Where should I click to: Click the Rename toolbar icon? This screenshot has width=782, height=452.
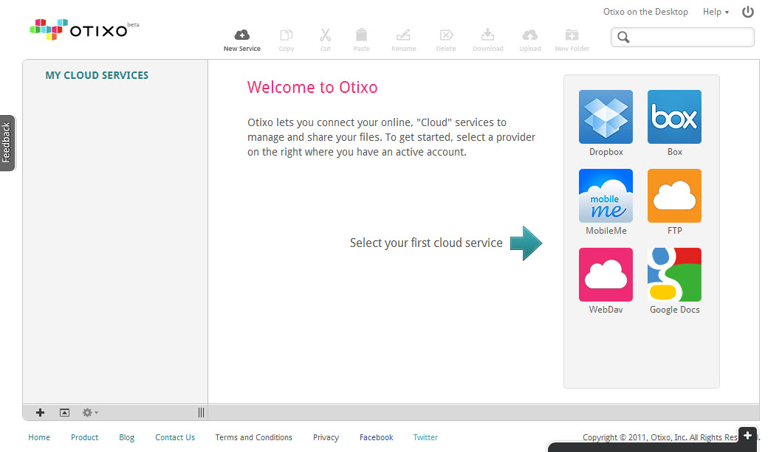point(403,35)
